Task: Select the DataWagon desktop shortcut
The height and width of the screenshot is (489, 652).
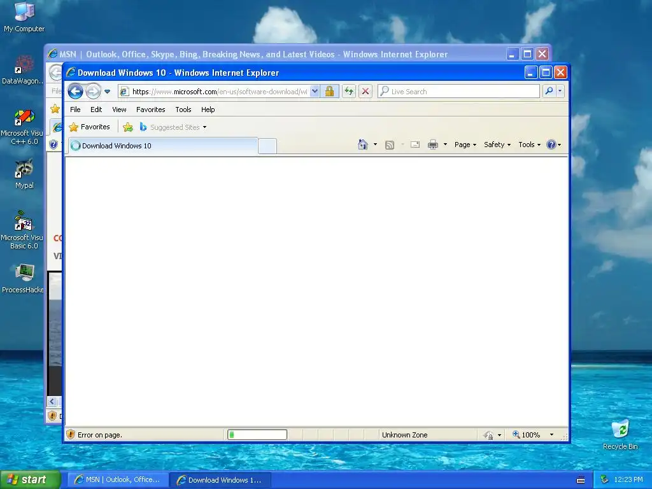Action: pos(23,70)
